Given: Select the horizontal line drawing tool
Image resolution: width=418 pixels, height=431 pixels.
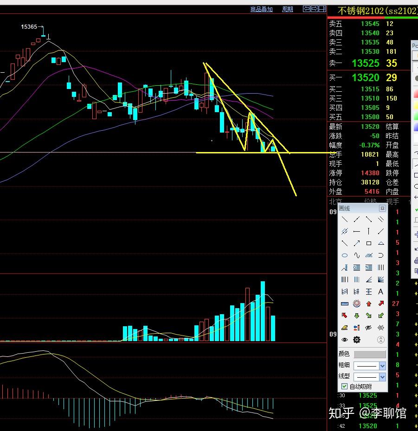Looking at the screenshot, I should (357, 231).
